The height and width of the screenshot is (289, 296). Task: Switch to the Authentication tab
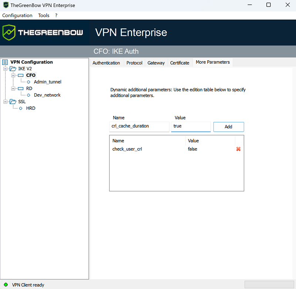(106, 63)
